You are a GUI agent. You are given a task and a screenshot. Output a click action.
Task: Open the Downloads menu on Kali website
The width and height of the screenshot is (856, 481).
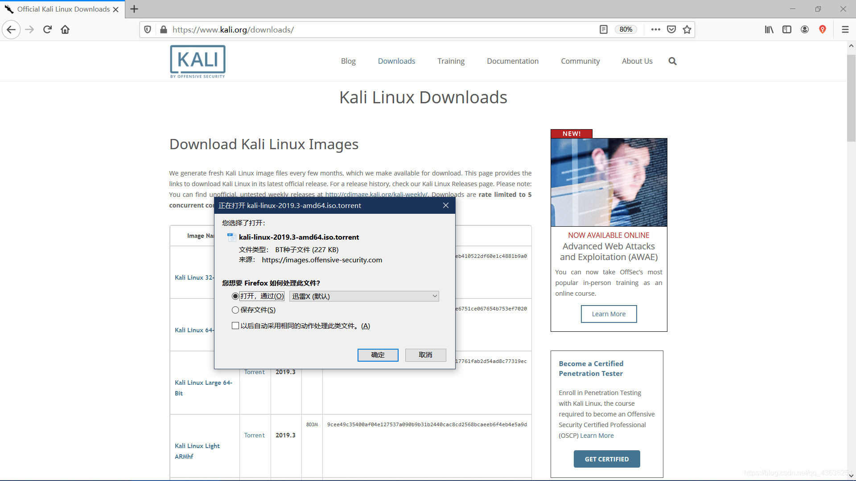[x=396, y=61]
